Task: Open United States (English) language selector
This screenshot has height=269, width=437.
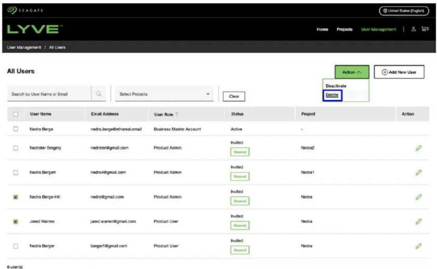Action: tap(404, 11)
